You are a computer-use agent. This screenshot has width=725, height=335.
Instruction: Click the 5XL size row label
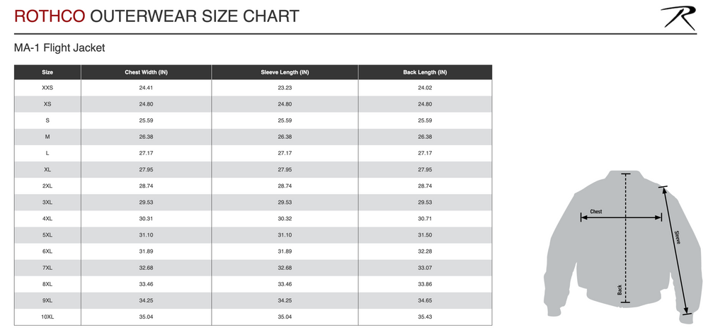pyautogui.click(x=47, y=235)
